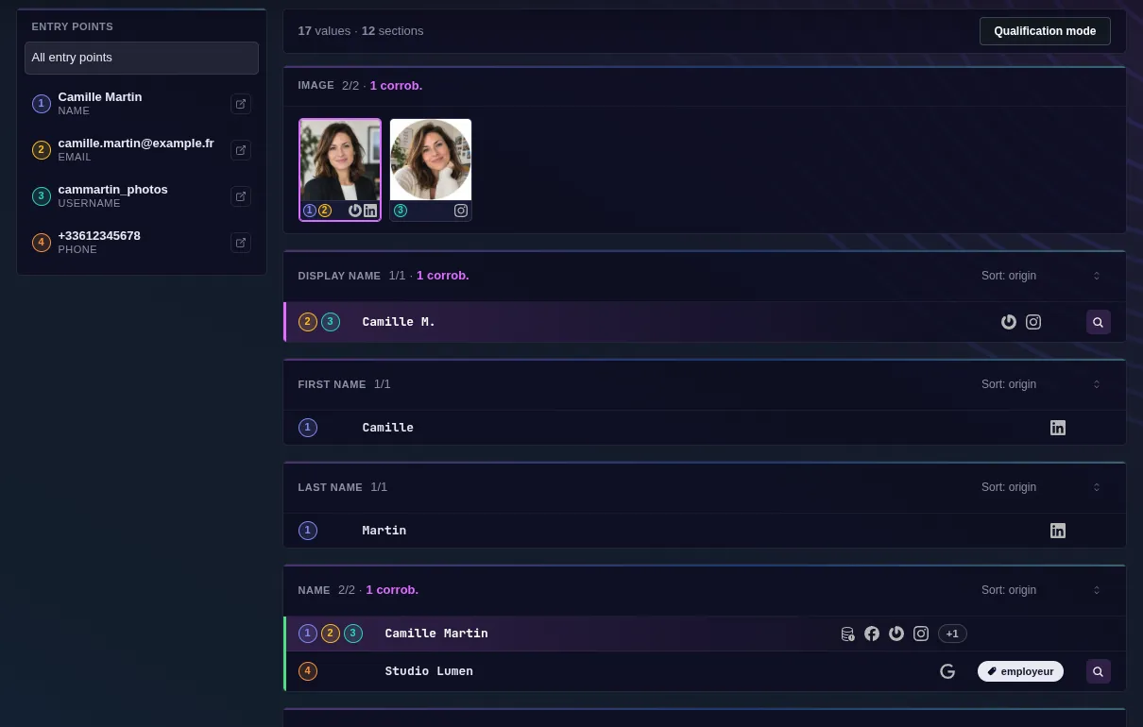The width and height of the screenshot is (1143, 727).
Task: Search the Studio Lumen value
Action: coord(1099,671)
